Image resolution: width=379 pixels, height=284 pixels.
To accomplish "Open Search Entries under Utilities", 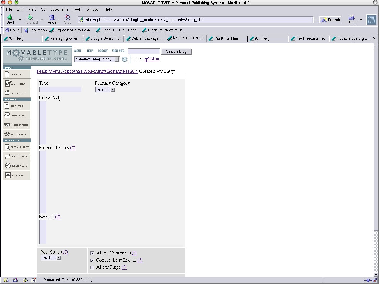I will tap(17, 147).
